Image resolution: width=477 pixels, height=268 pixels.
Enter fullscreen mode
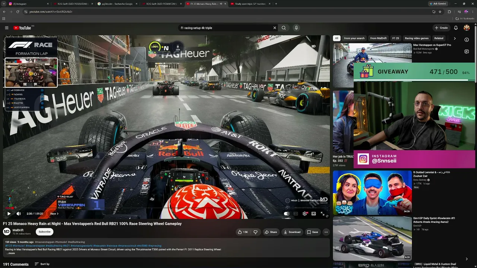point(323,214)
